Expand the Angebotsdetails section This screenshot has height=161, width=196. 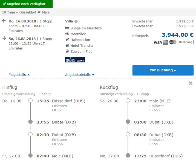80,75
